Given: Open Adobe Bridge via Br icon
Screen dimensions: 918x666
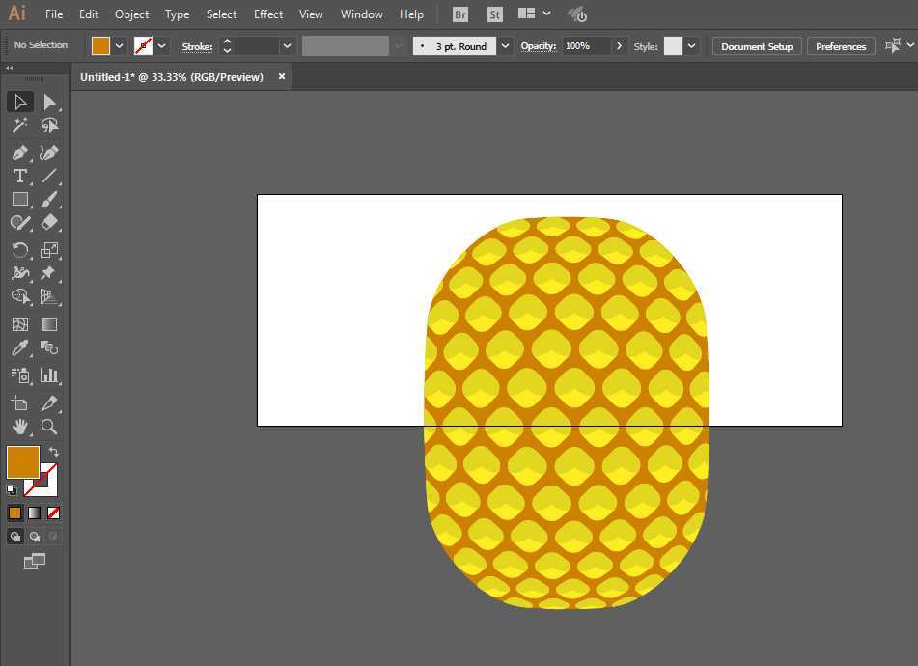Looking at the screenshot, I should 460,14.
